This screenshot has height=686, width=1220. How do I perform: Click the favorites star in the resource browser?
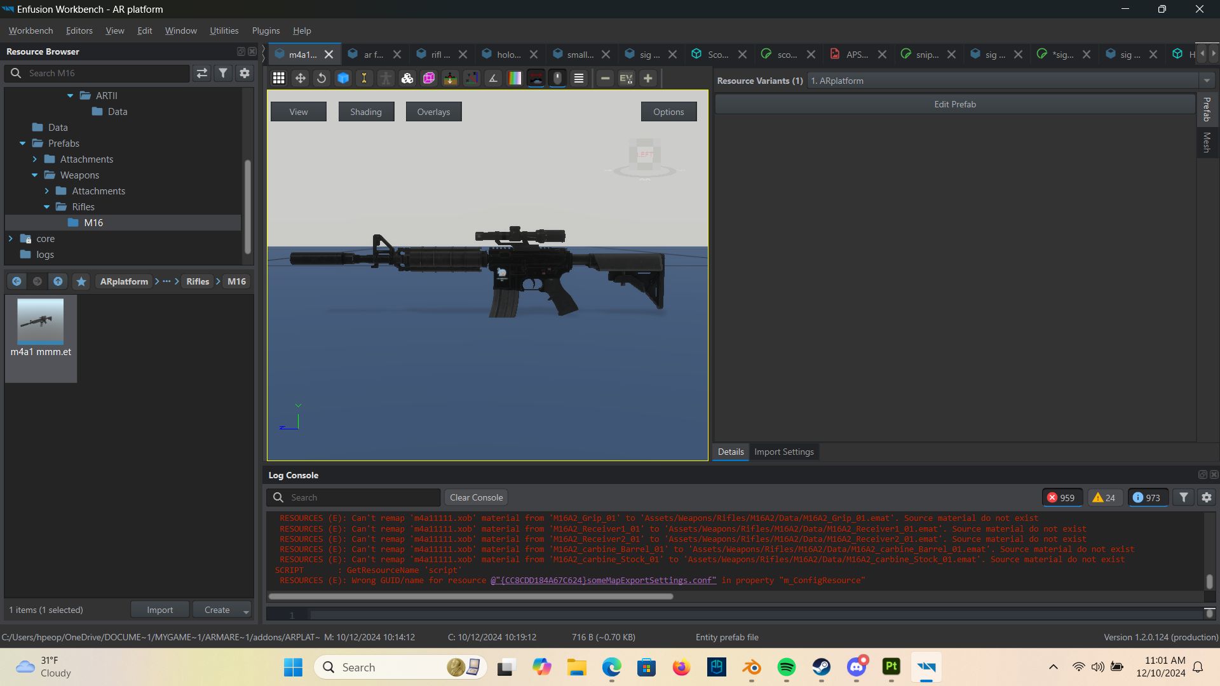[81, 281]
